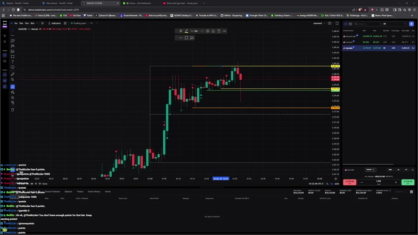Switch to the 30m timeframe
Screen dimensions: 418x235
click(x=32, y=23)
